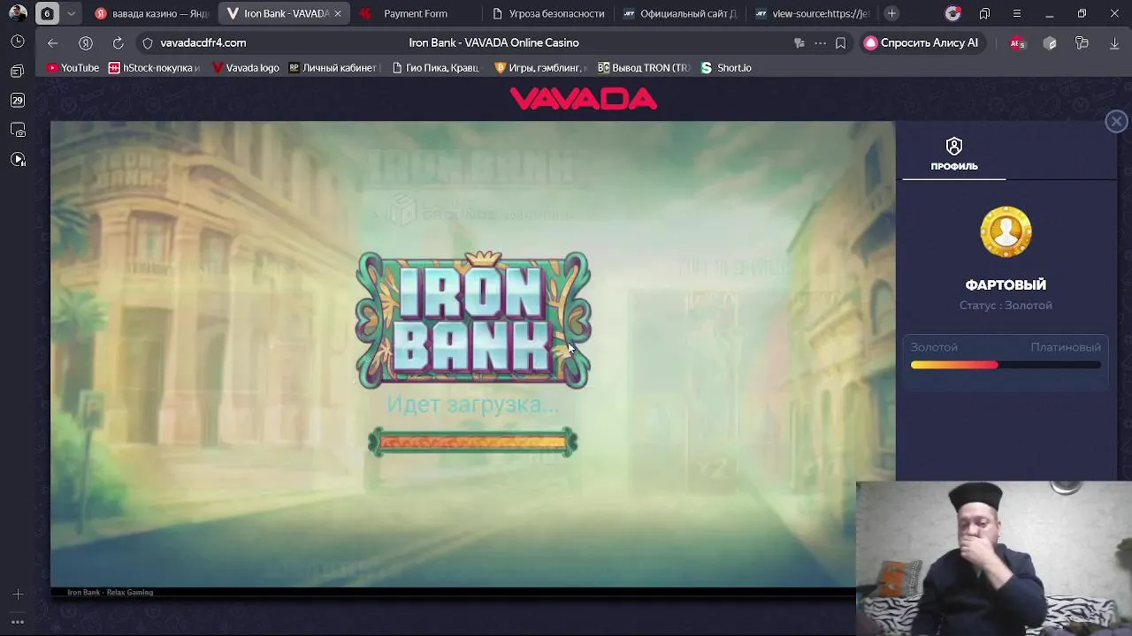Close the profile side panel
This screenshot has width=1132, height=636.
[x=1116, y=122]
